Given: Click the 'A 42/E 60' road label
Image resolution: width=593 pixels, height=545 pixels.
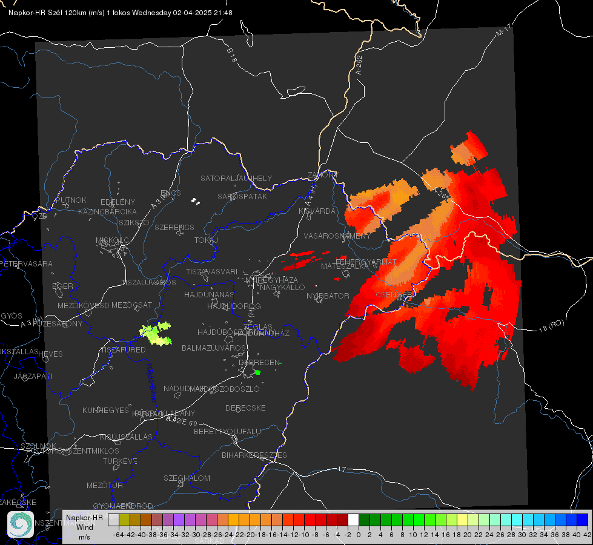Looking at the screenshot, I should [182, 421].
